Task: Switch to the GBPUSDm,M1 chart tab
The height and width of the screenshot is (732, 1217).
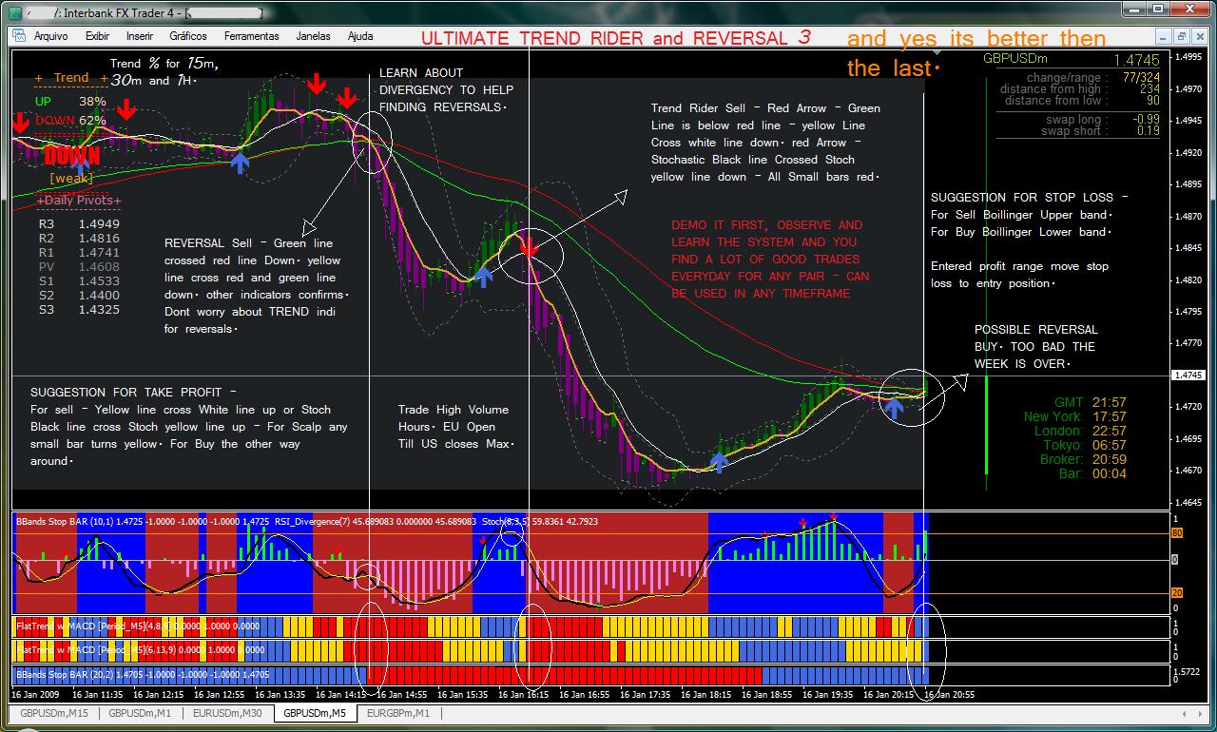Action: [141, 713]
